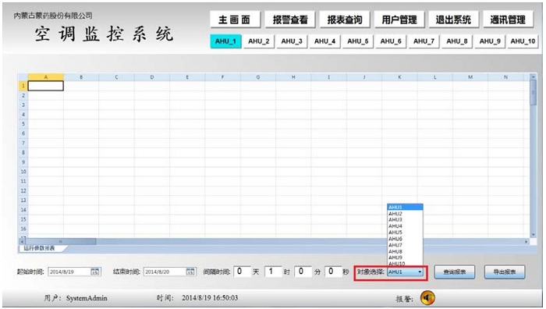
Task: Click the horizontal scrollbar thumb of spreadsheet
Action: click(x=61, y=241)
